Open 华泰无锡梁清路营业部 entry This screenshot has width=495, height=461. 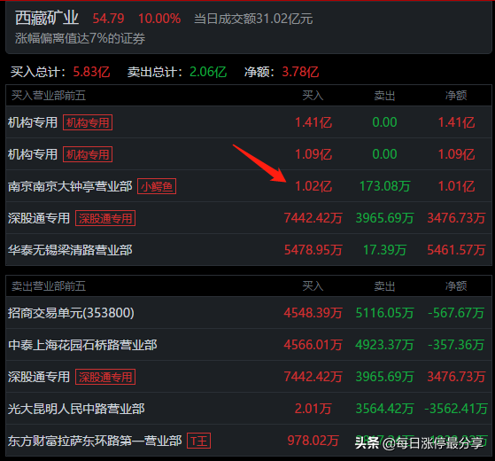pyautogui.click(x=249, y=250)
